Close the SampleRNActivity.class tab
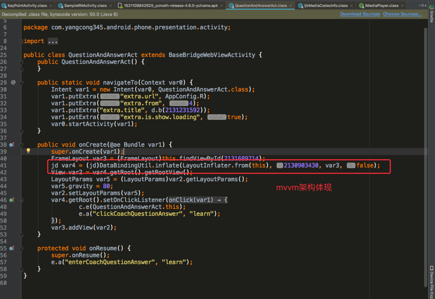This screenshot has height=299, width=435. coord(111,6)
